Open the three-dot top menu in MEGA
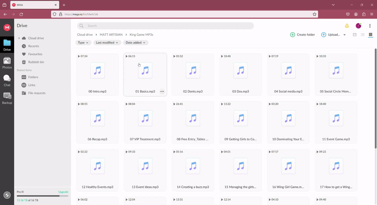Viewport: 377px width, 205px height. click(370, 26)
